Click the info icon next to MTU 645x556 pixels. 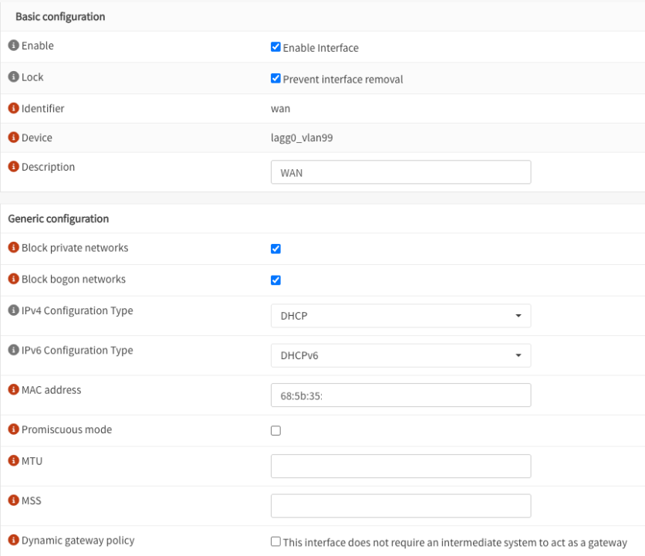point(13,462)
